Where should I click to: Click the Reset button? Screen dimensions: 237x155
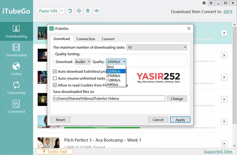60,120
